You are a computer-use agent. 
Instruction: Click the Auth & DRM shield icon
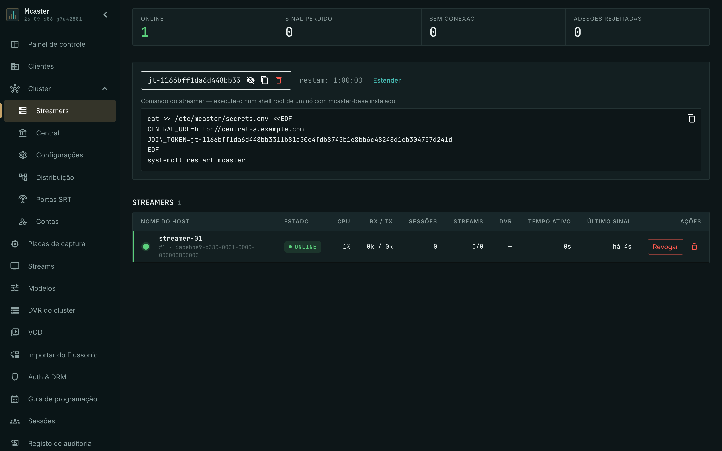tap(15, 377)
